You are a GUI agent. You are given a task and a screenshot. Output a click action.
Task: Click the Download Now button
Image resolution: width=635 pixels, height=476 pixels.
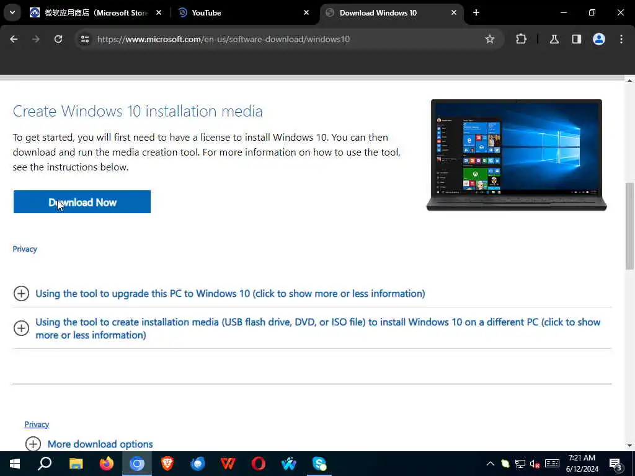tap(82, 201)
